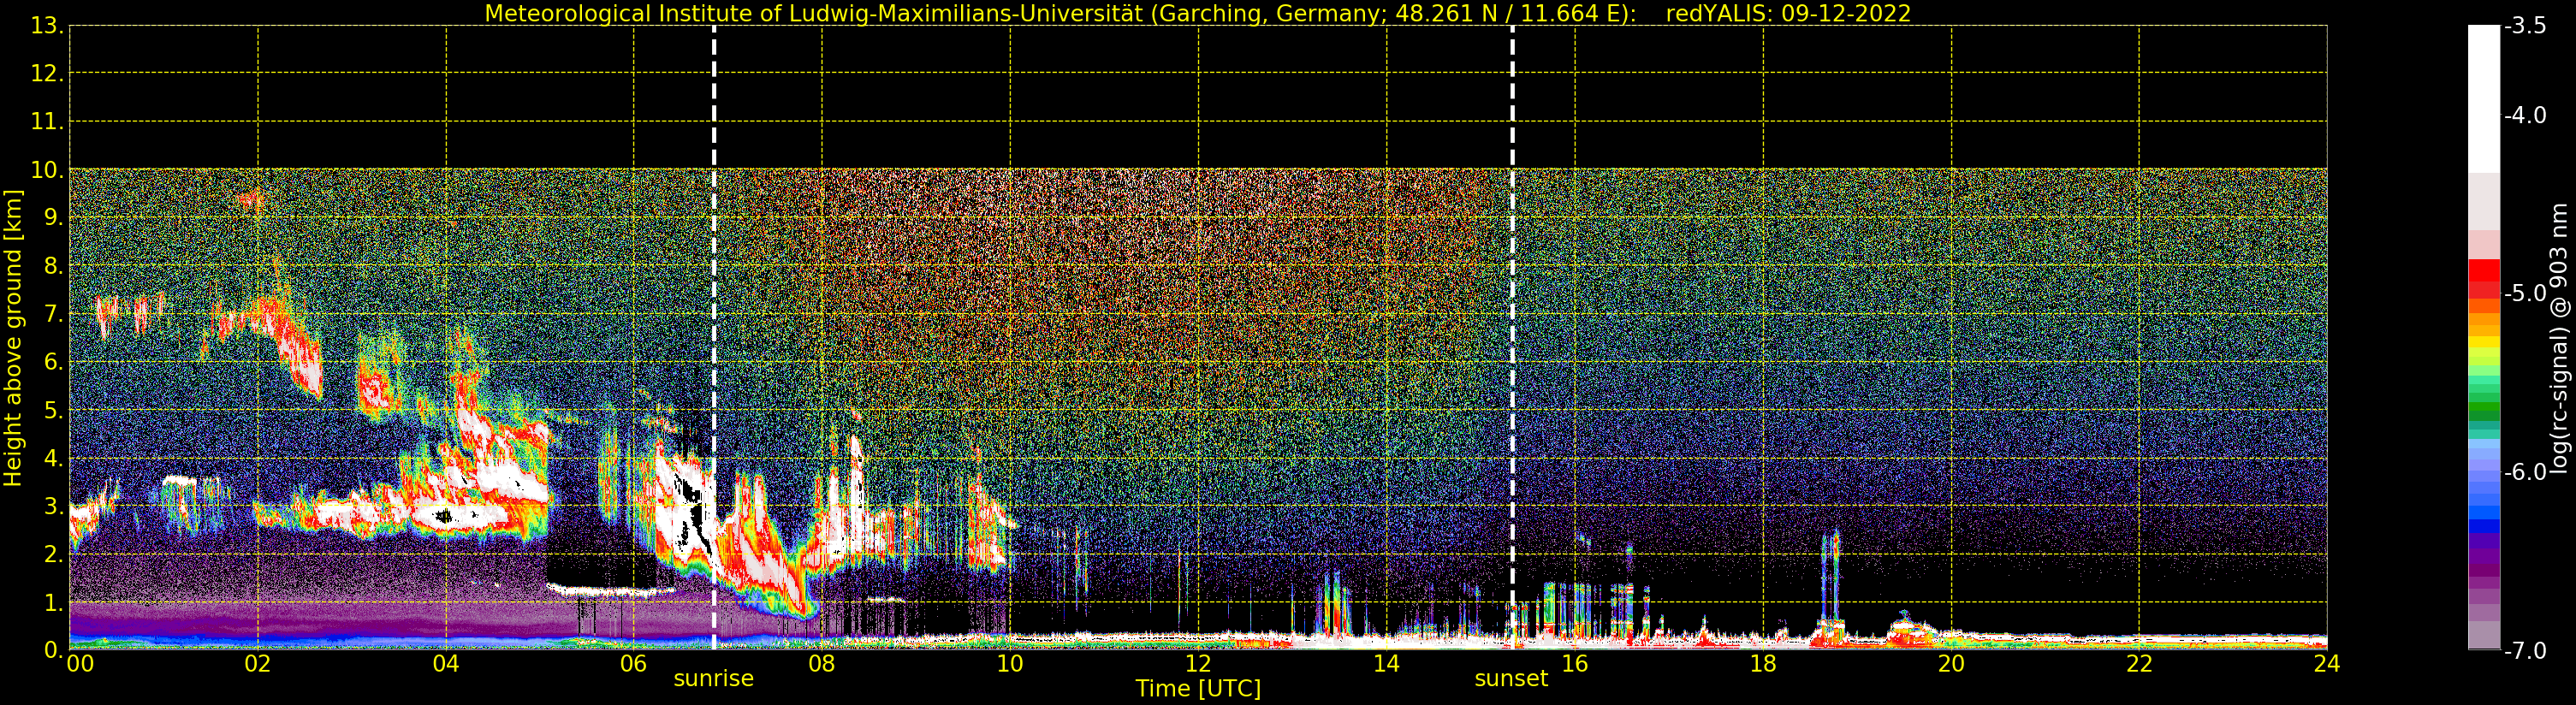Click the 'log(rc-signal) @ 903 nm' colorbar label
Image resolution: width=2576 pixels, height=705 pixels.
coord(2559,338)
